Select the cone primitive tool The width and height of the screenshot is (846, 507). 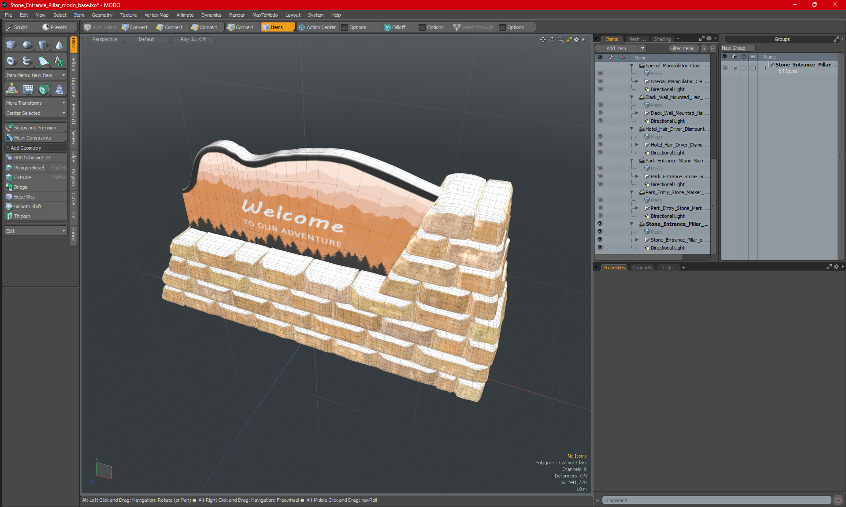click(59, 44)
